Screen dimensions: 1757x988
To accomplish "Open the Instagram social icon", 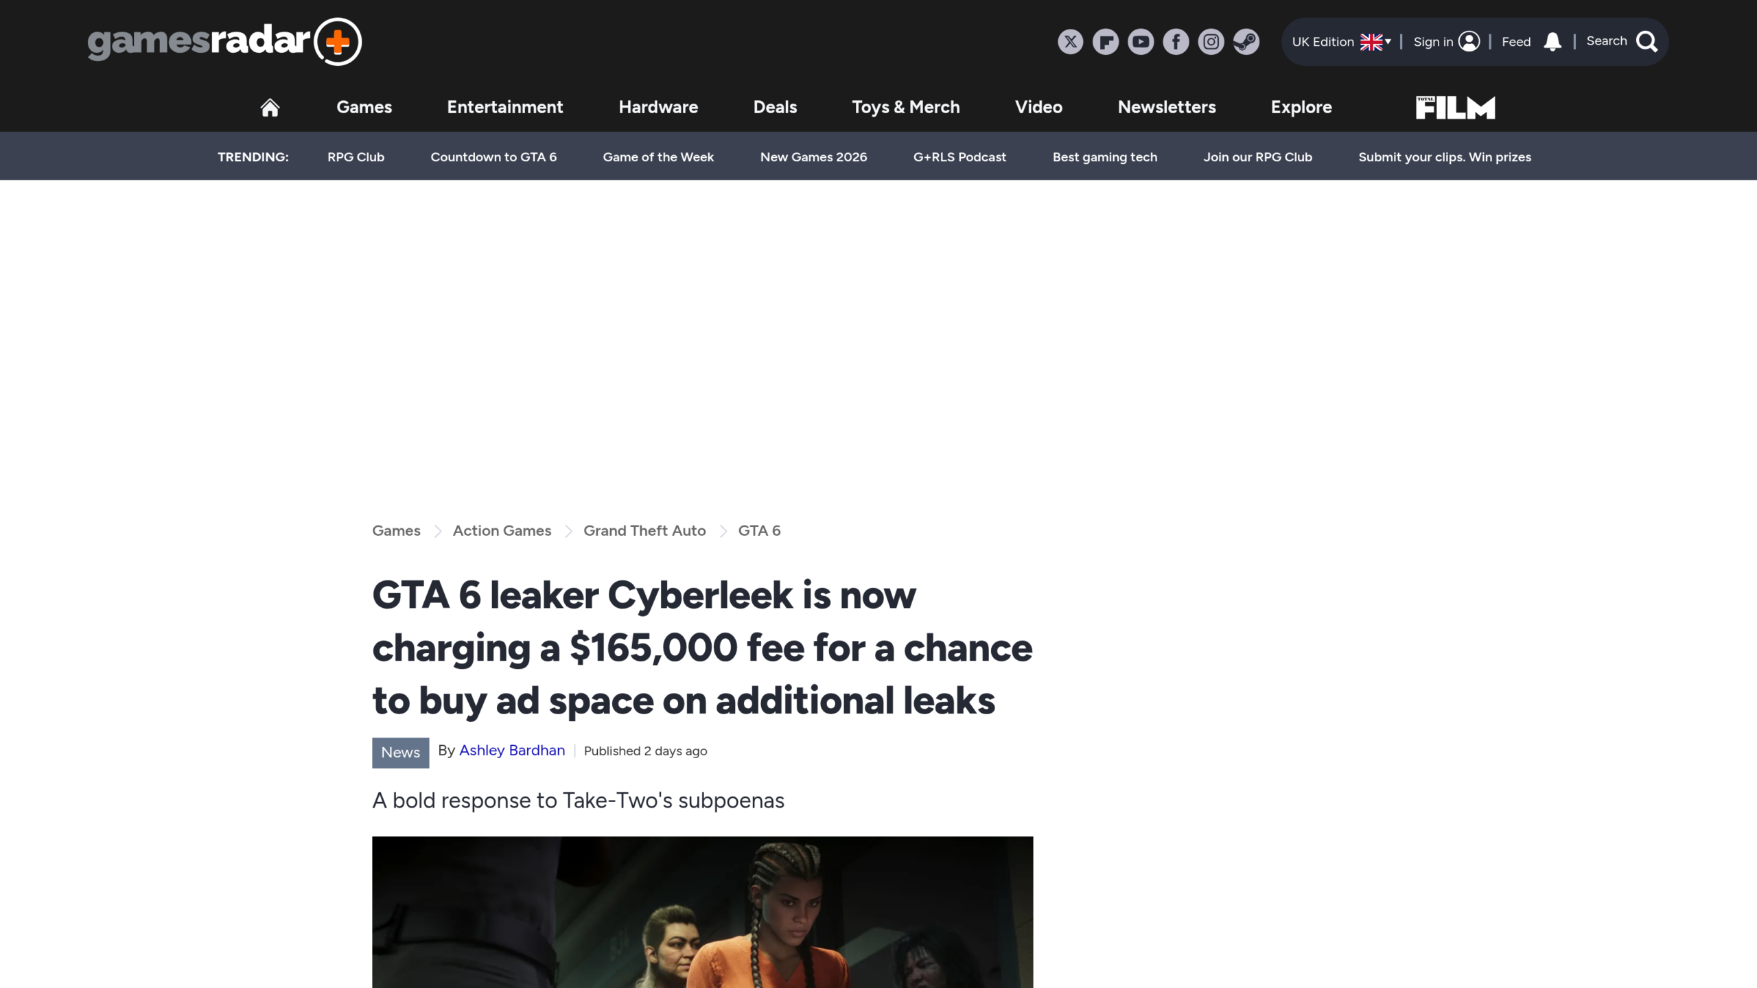I will [1211, 42].
